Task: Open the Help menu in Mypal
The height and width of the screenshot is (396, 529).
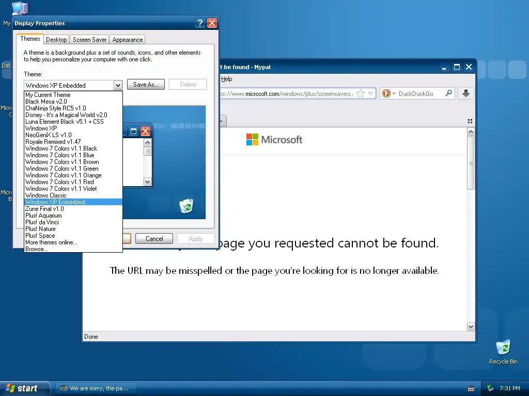Action: coord(226,79)
